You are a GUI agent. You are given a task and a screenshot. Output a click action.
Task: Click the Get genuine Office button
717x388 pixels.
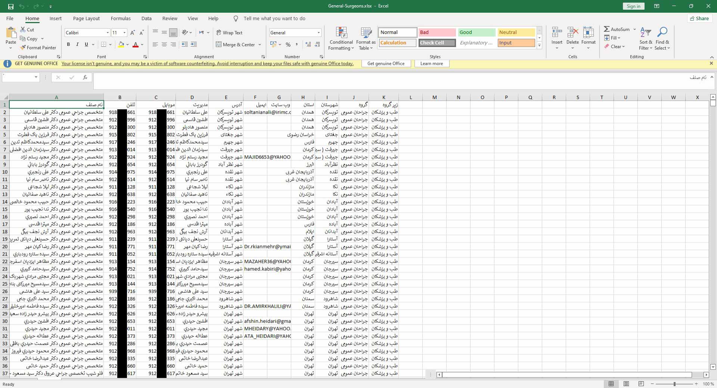386,64
